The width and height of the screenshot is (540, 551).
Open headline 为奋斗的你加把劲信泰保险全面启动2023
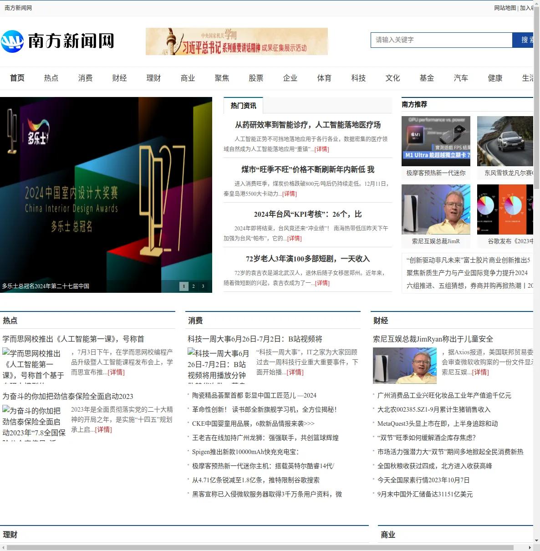point(68,396)
